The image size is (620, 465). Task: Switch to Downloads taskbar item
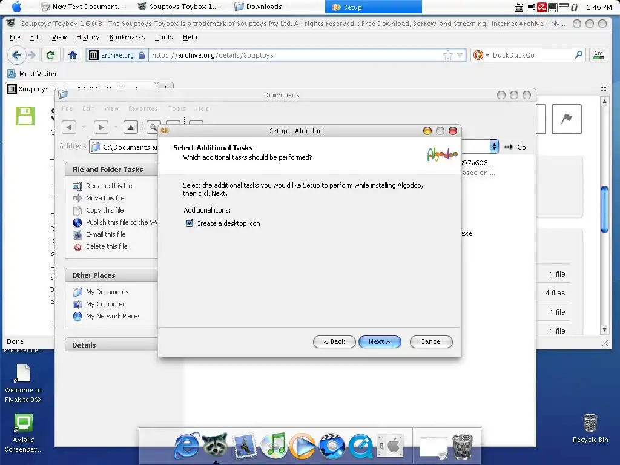[258, 7]
